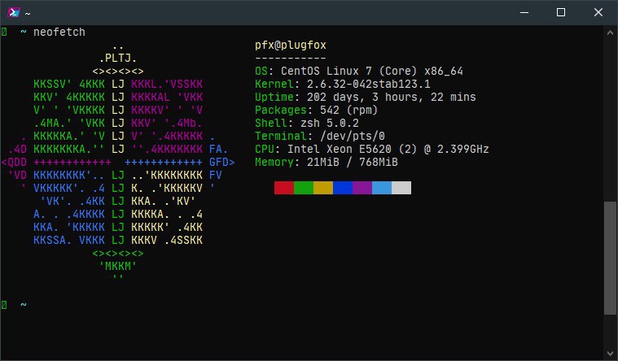Screen dimensions: 618x361
Task: Click the dark blue color block
Action: point(343,188)
